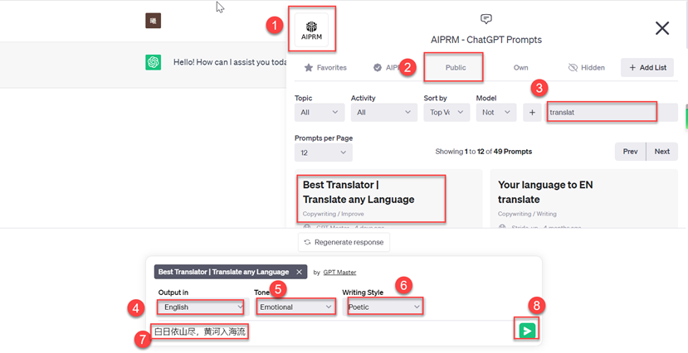Screen dimensions: 688x353
Task: Open the Tone Emotional dropdown
Action: (295, 307)
